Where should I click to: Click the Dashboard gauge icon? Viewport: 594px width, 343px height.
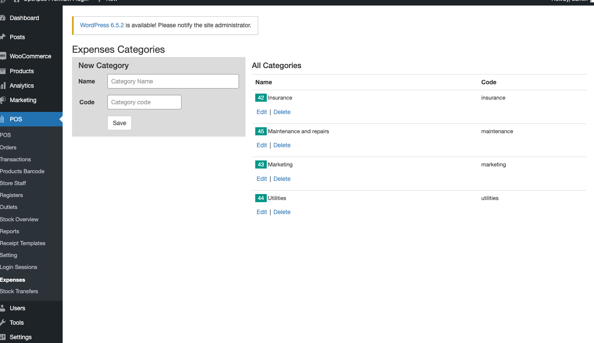pos(3,18)
